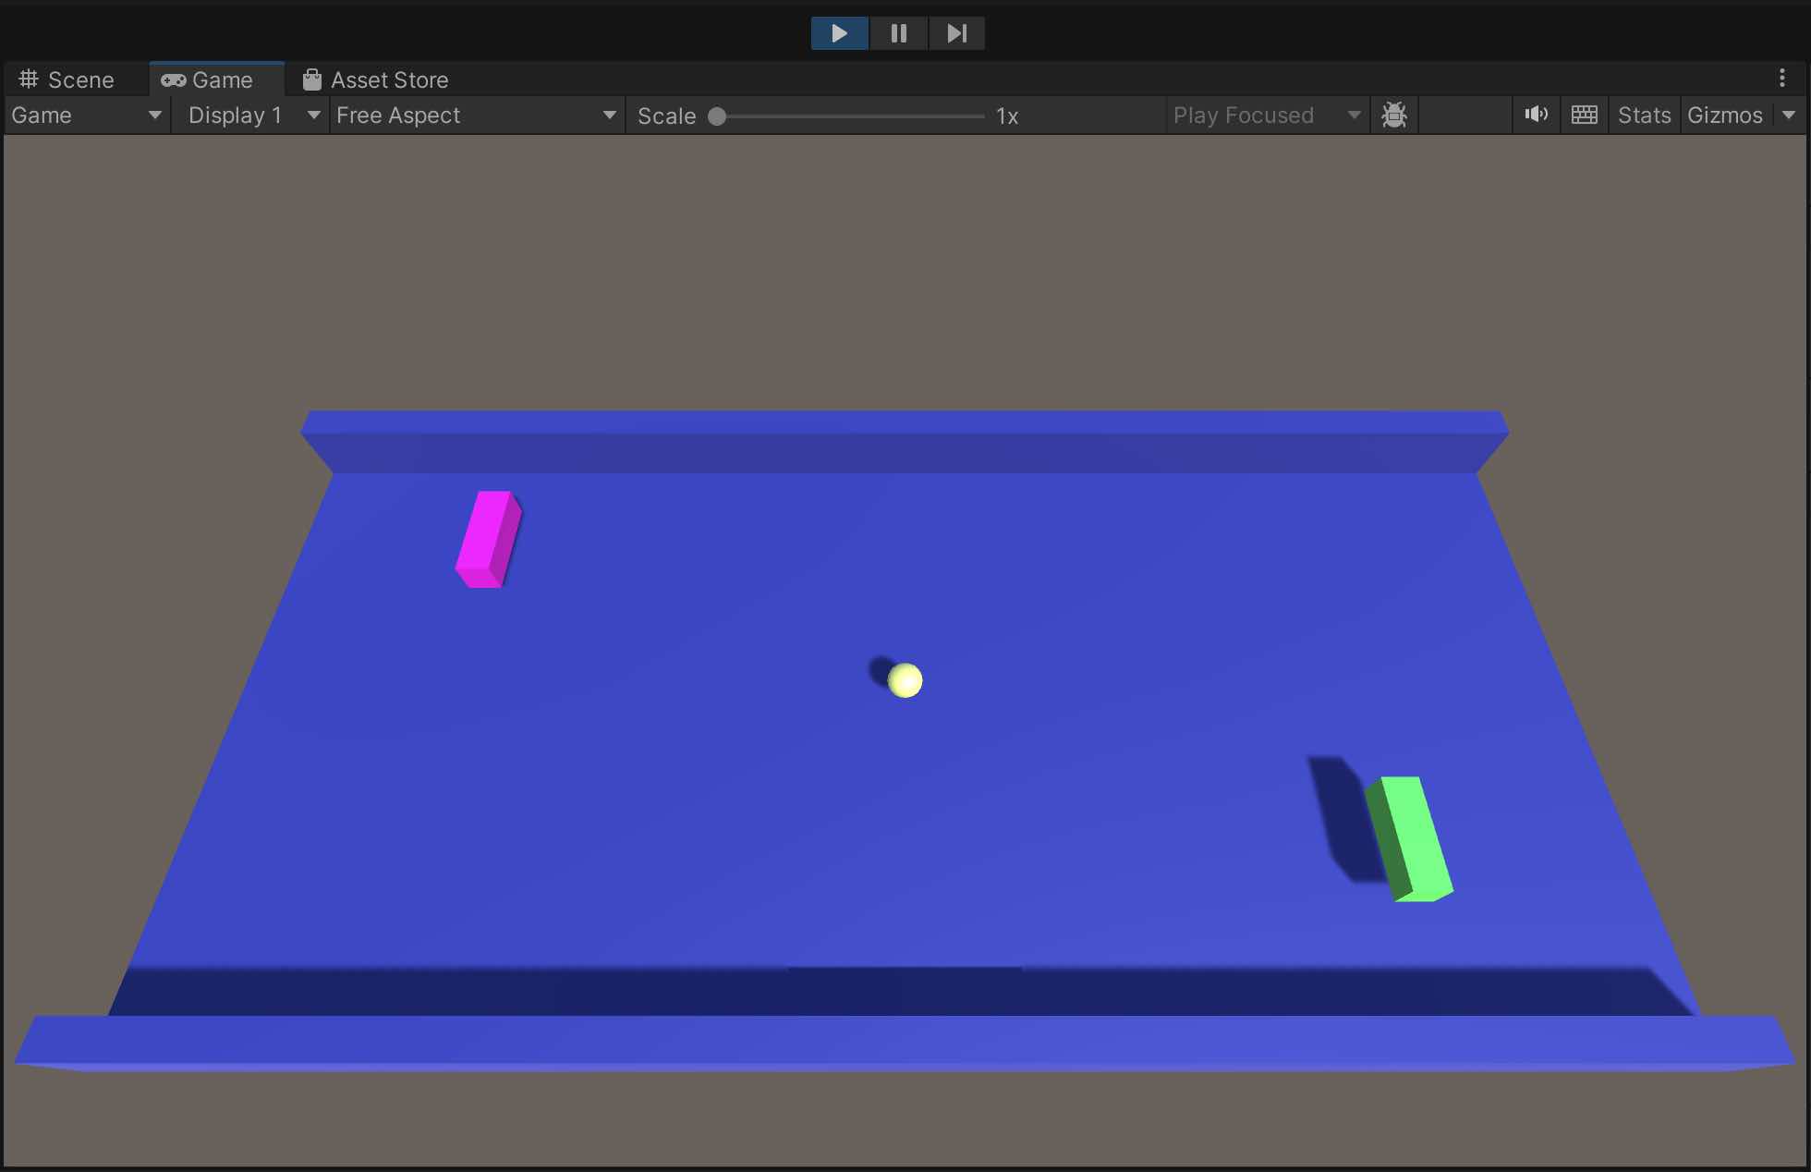Open the Play Focused dropdown
This screenshot has height=1172, width=1811.
click(x=1266, y=115)
